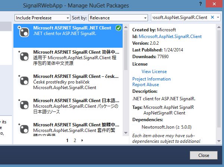Open the Sort by Relevance dropdown
The image size is (224, 167).
point(118,18)
